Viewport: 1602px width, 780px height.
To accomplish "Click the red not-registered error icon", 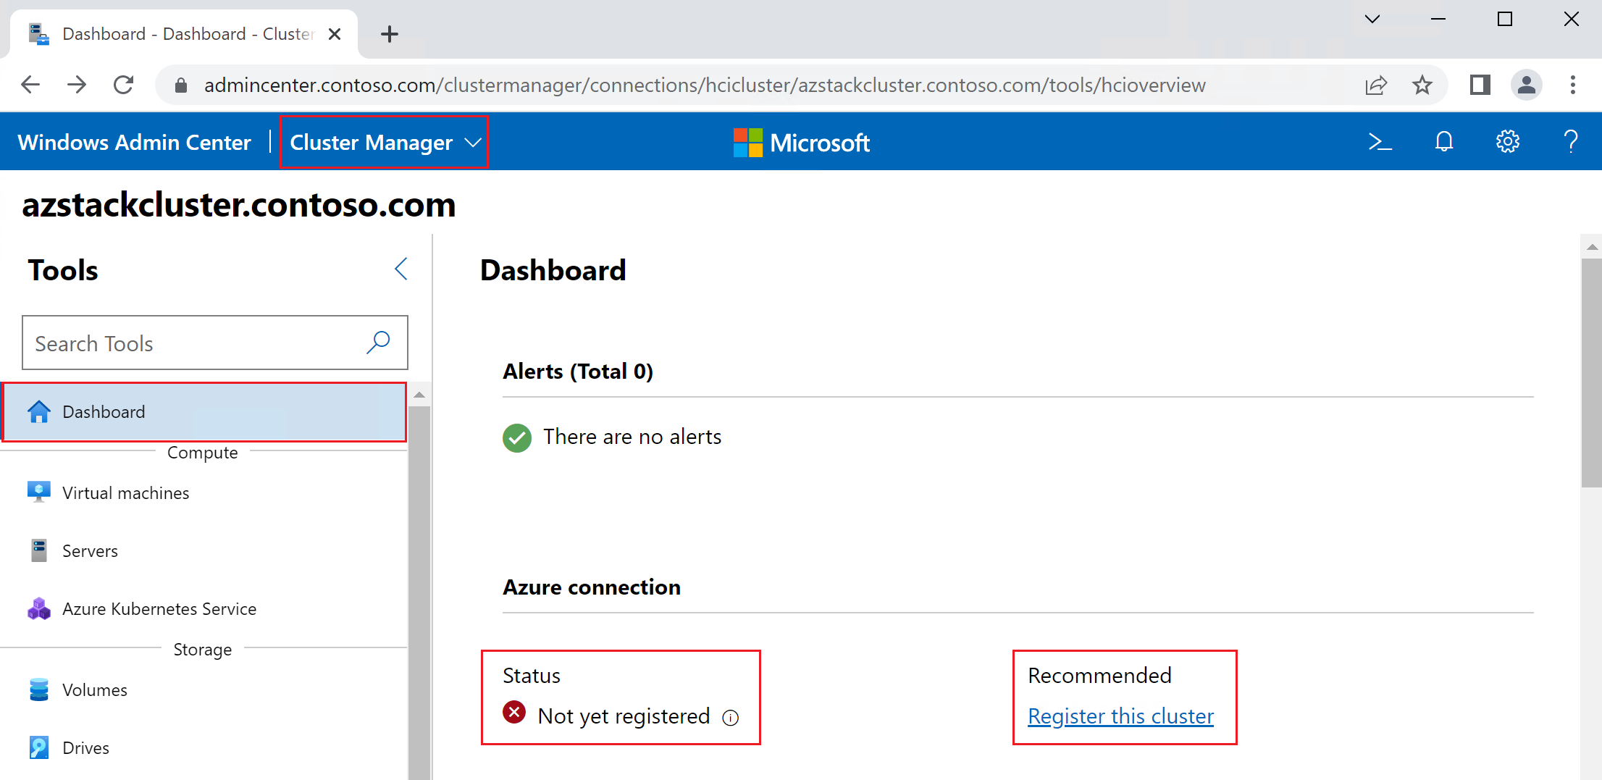I will 514,713.
